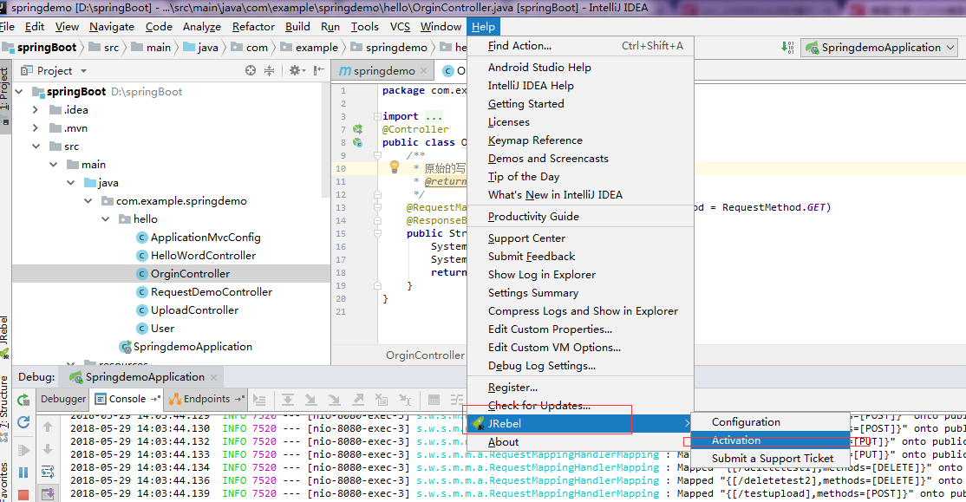Close the SpringdemoApplication debug tab
This screenshot has width=966, height=502.
pos(214,377)
